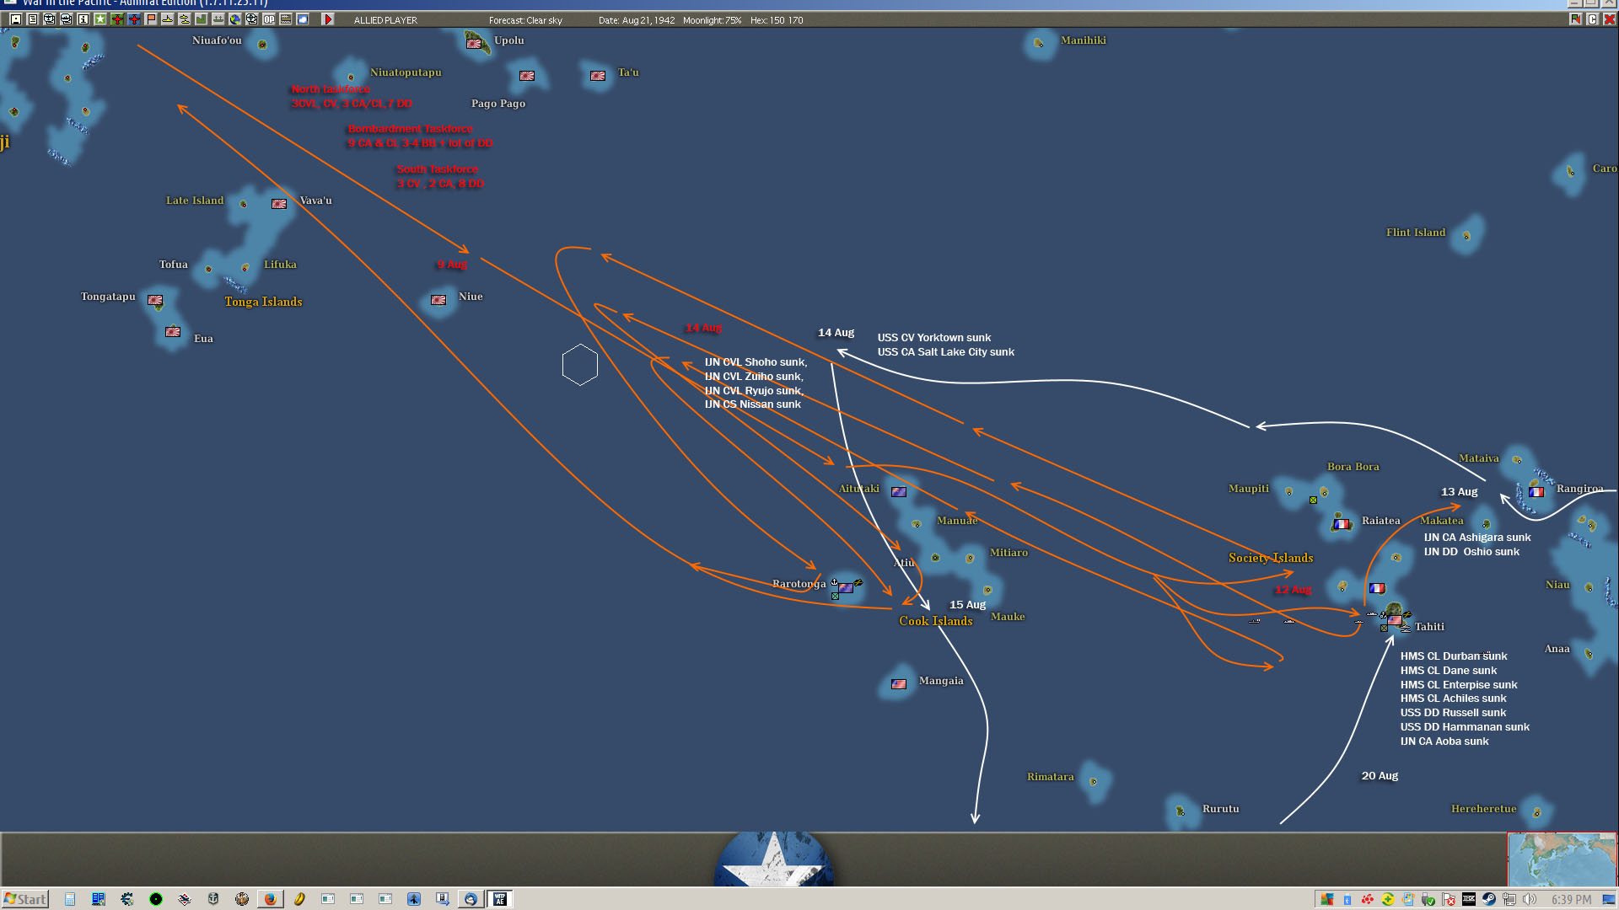Viewport: 1619px width, 910px height.
Task: Click the crosshair target toolbar icon
Action: [x=251, y=19]
